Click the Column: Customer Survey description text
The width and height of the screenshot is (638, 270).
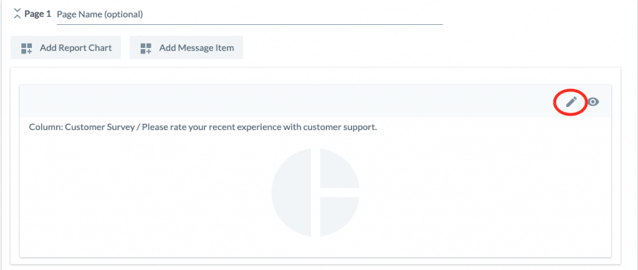(x=203, y=127)
